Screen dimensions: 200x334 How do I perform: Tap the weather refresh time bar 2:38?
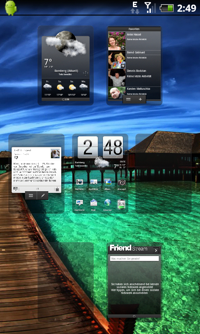click(x=66, y=99)
